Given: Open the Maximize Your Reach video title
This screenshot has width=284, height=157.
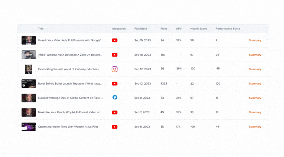Looking at the screenshot, I should [x=70, y=112].
